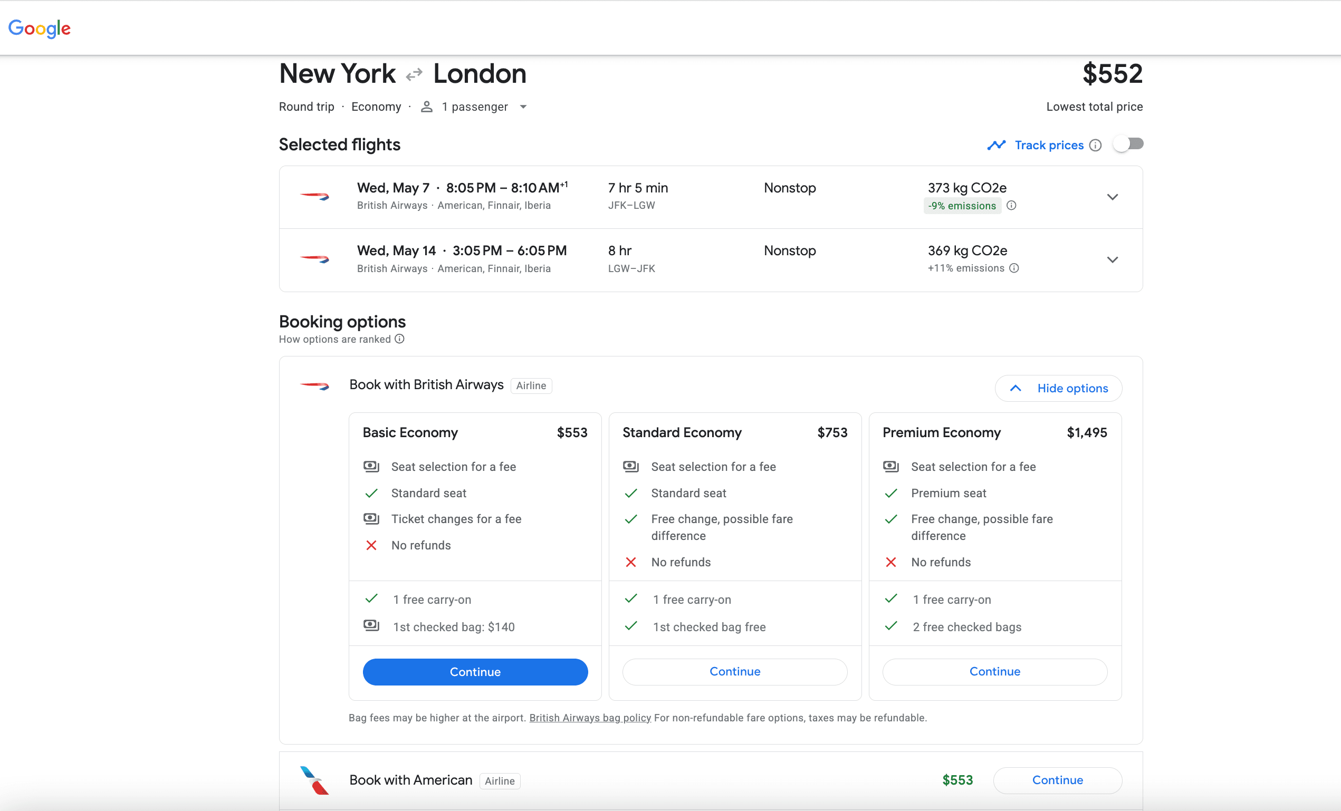
Task: Click the Airline tag beside British Airways
Action: tap(531, 385)
